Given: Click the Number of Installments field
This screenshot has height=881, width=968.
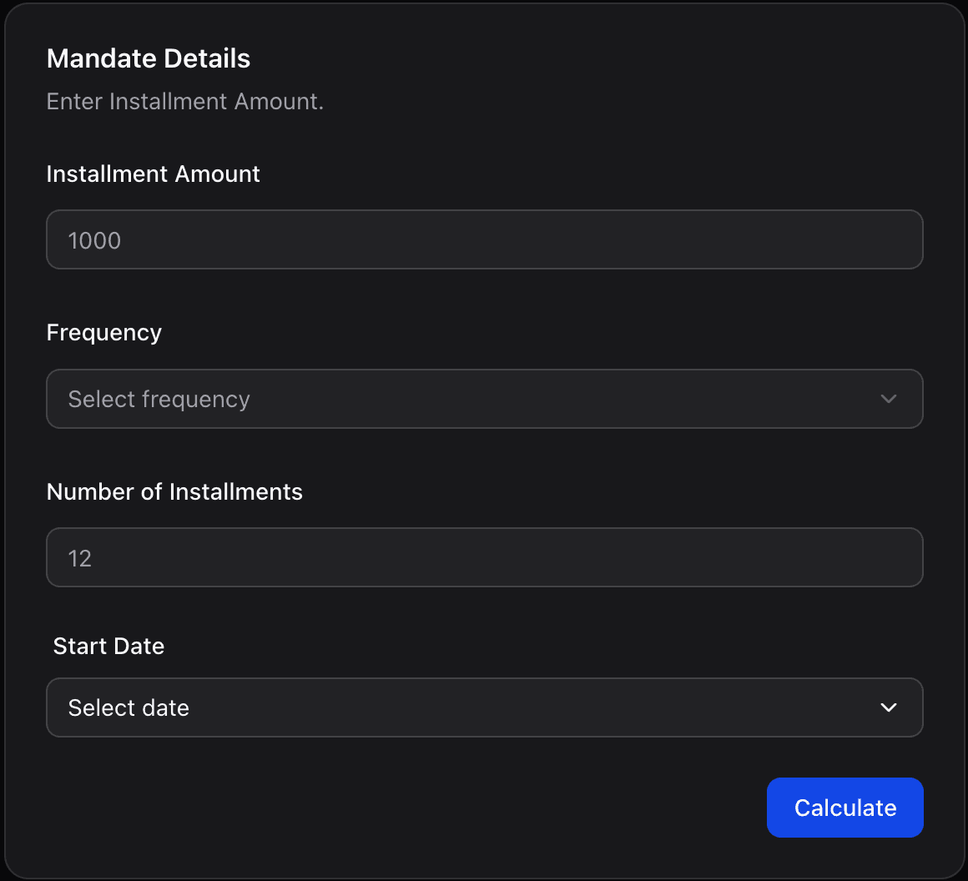Looking at the screenshot, I should pos(484,557).
